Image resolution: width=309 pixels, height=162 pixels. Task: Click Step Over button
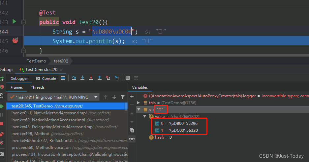point(74,78)
